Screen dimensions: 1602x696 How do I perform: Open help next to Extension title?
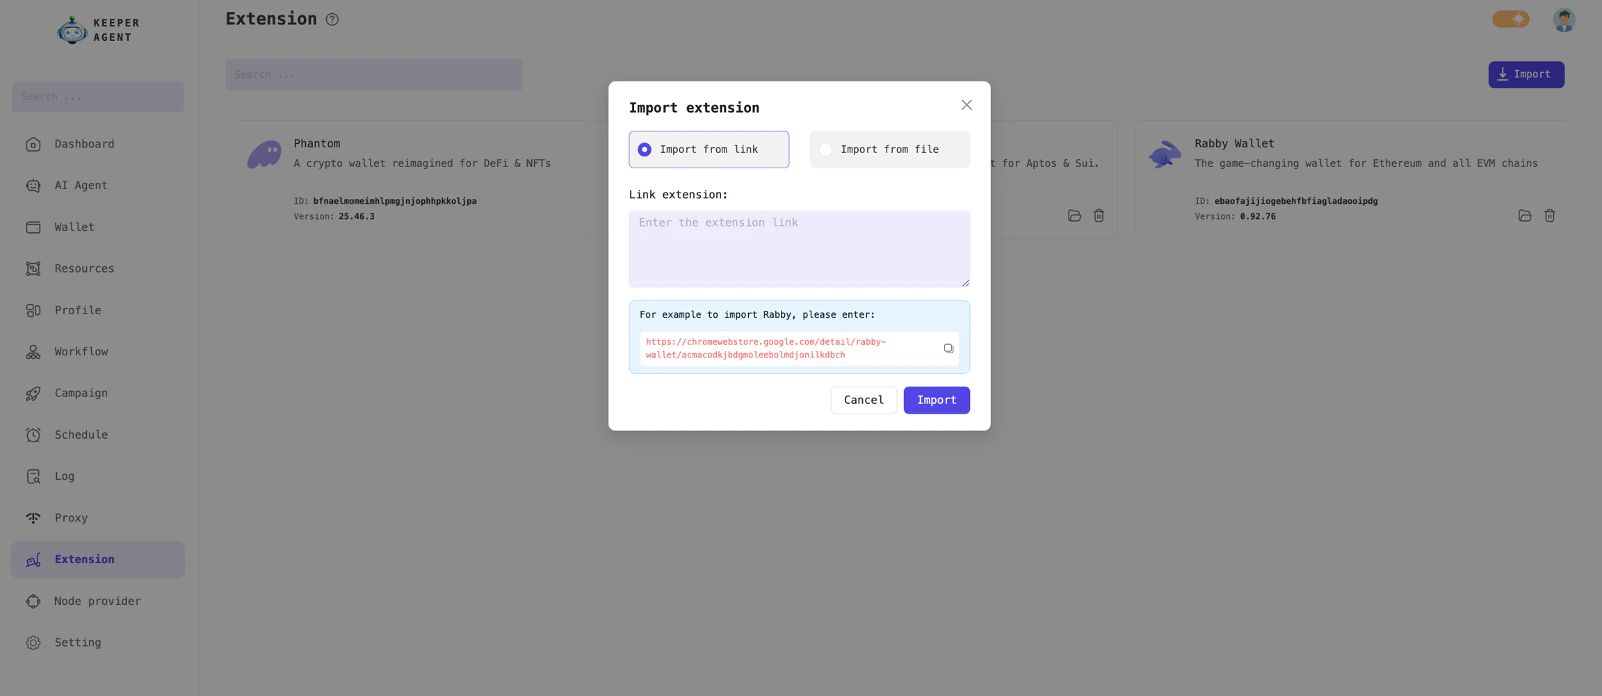[332, 19]
